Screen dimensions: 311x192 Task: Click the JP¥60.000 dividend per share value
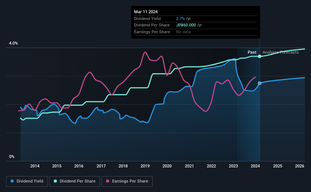click(186, 25)
